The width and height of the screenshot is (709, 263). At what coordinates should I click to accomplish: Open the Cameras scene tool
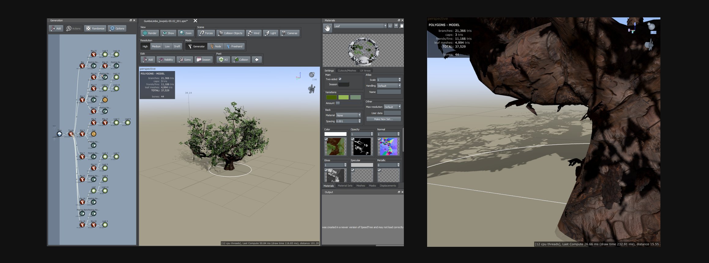290,33
